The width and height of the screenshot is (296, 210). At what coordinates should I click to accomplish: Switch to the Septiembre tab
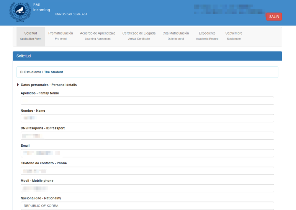234,36
